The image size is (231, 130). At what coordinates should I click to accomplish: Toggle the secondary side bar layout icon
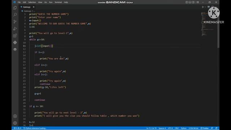193,2
